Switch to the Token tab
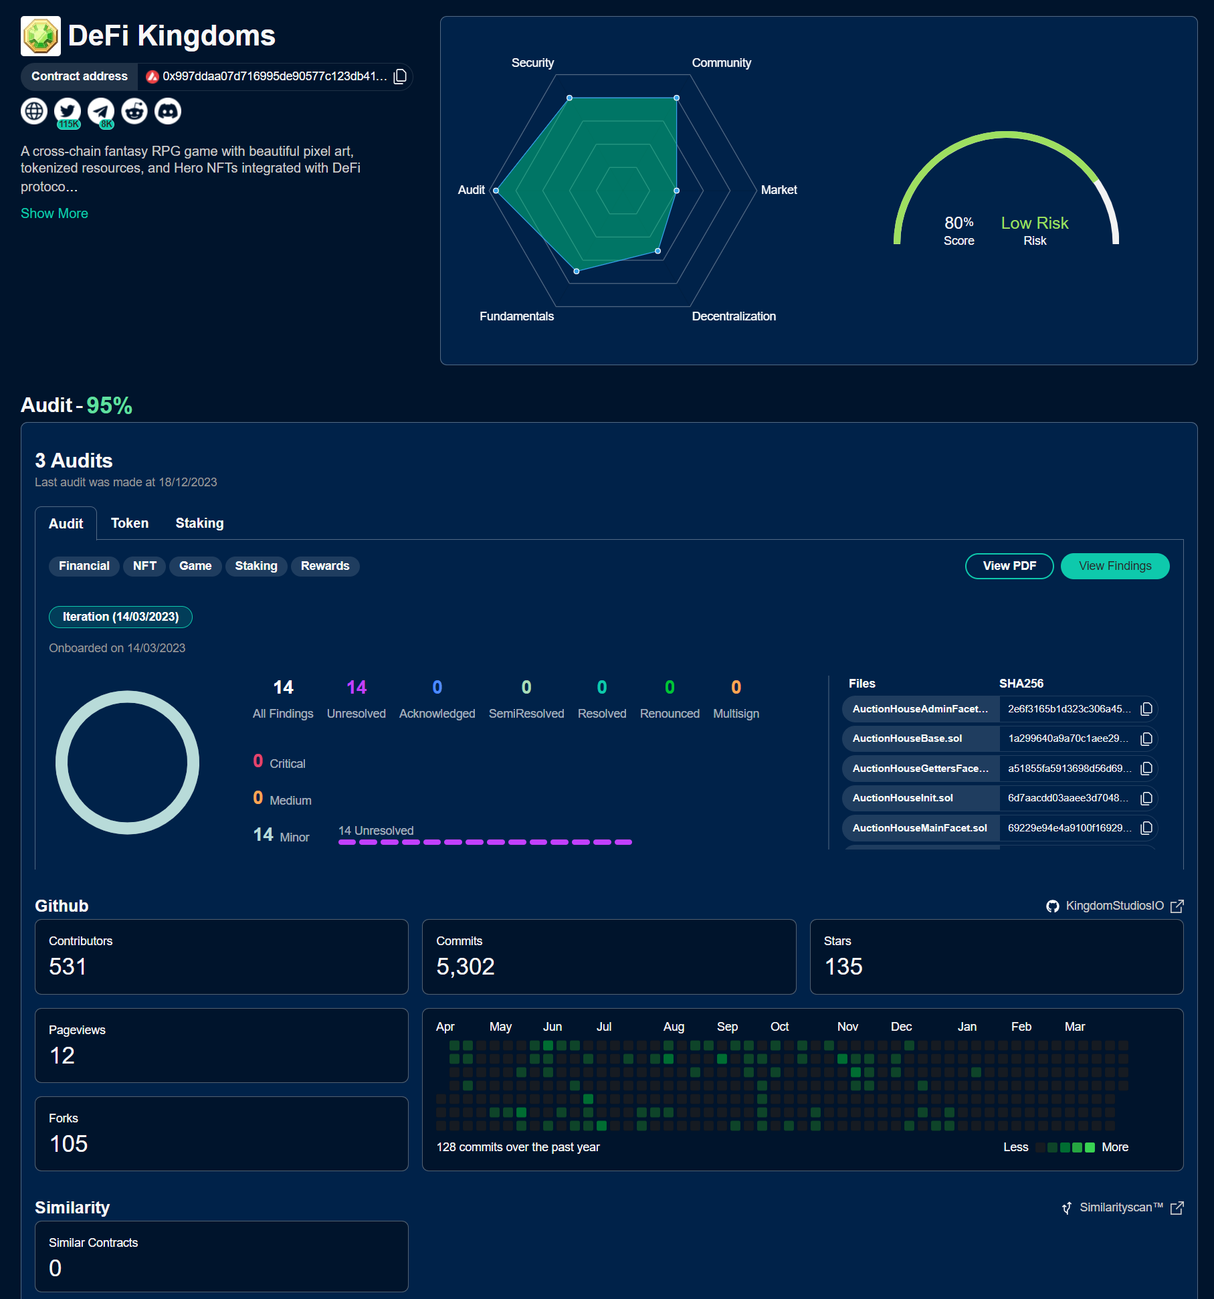The height and width of the screenshot is (1299, 1214). tap(130, 523)
